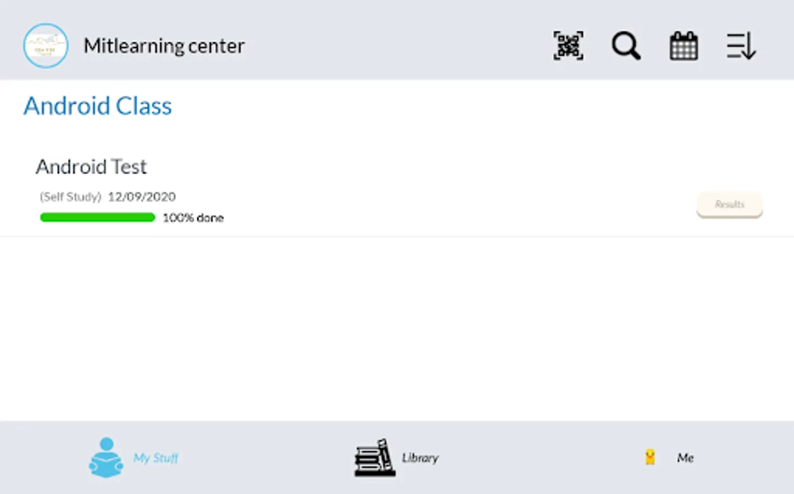The image size is (794, 494).
Task: Tap the Me profile avatar icon
Action: coord(650,457)
